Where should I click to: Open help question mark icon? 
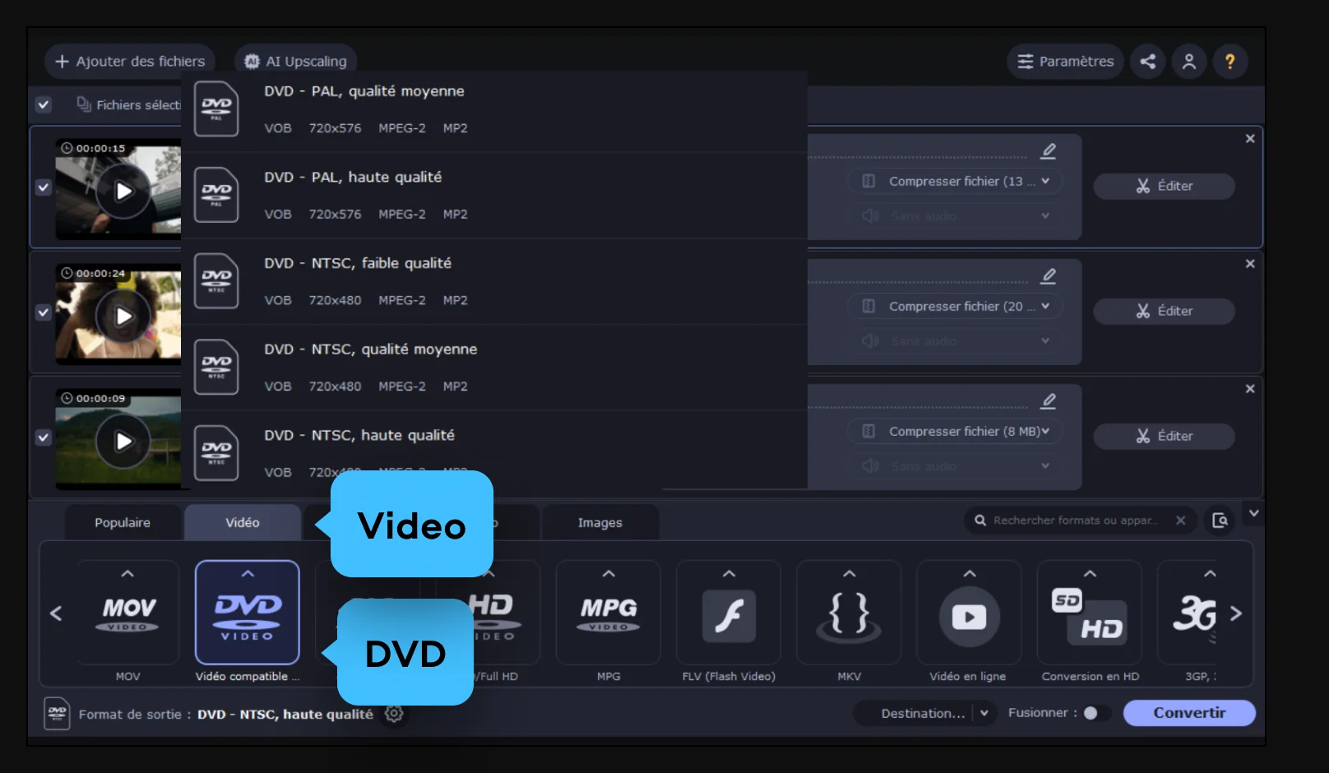tap(1230, 62)
